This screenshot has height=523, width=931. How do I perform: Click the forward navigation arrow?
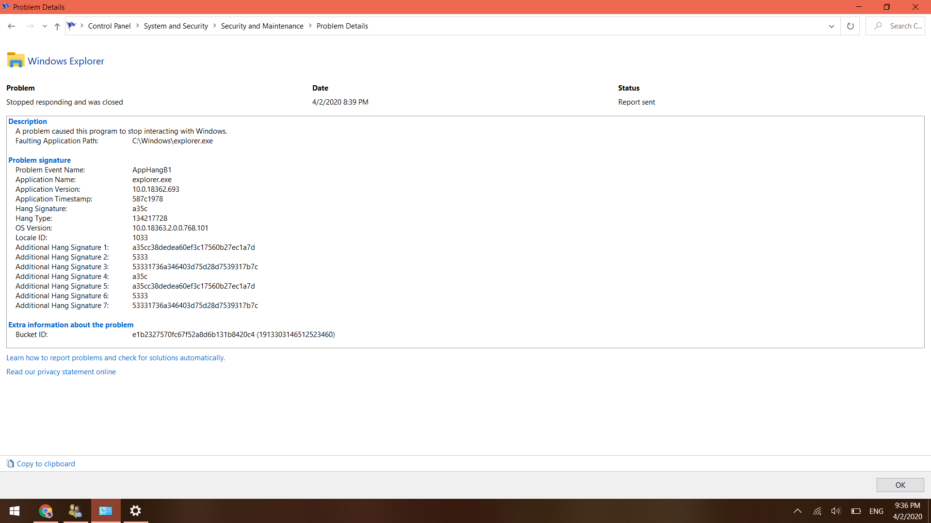click(30, 26)
